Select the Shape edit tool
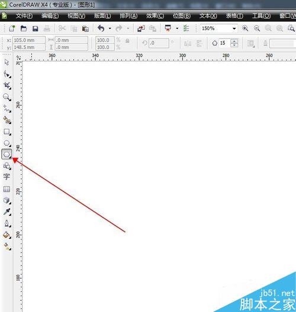This screenshot has width=296, height=312. (7, 74)
